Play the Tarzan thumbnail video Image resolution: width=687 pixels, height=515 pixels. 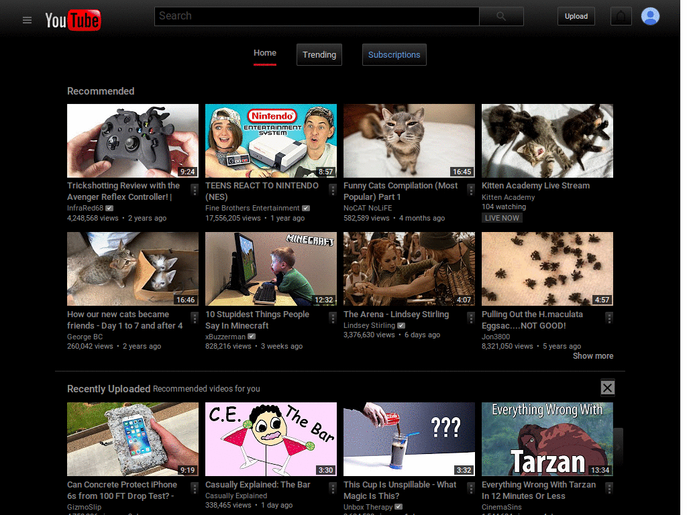[547, 439]
